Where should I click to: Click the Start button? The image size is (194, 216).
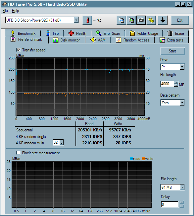[x=172, y=51]
